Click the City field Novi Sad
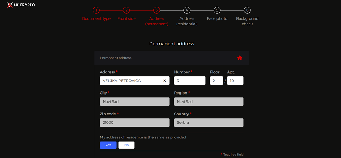341x158 pixels. 135,101
